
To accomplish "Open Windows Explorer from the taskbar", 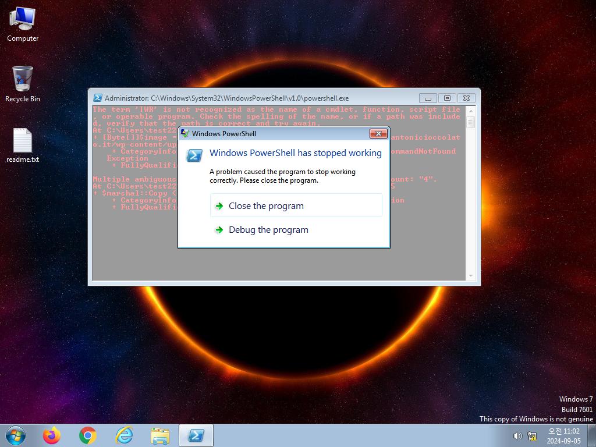I will click(x=160, y=436).
